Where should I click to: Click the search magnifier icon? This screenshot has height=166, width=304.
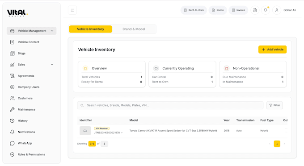point(82,105)
